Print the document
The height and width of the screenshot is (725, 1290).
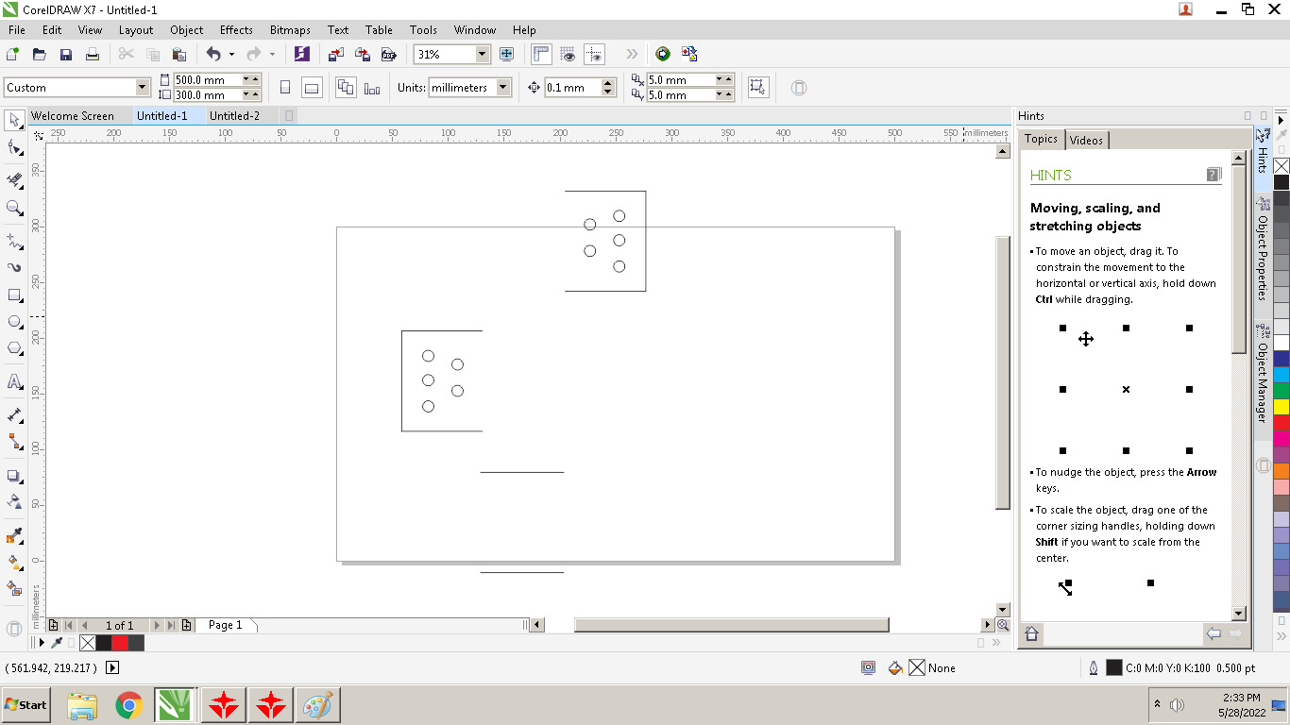coord(93,55)
